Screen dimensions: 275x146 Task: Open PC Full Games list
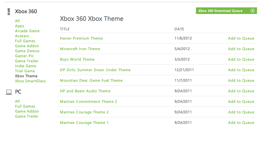click(25, 106)
